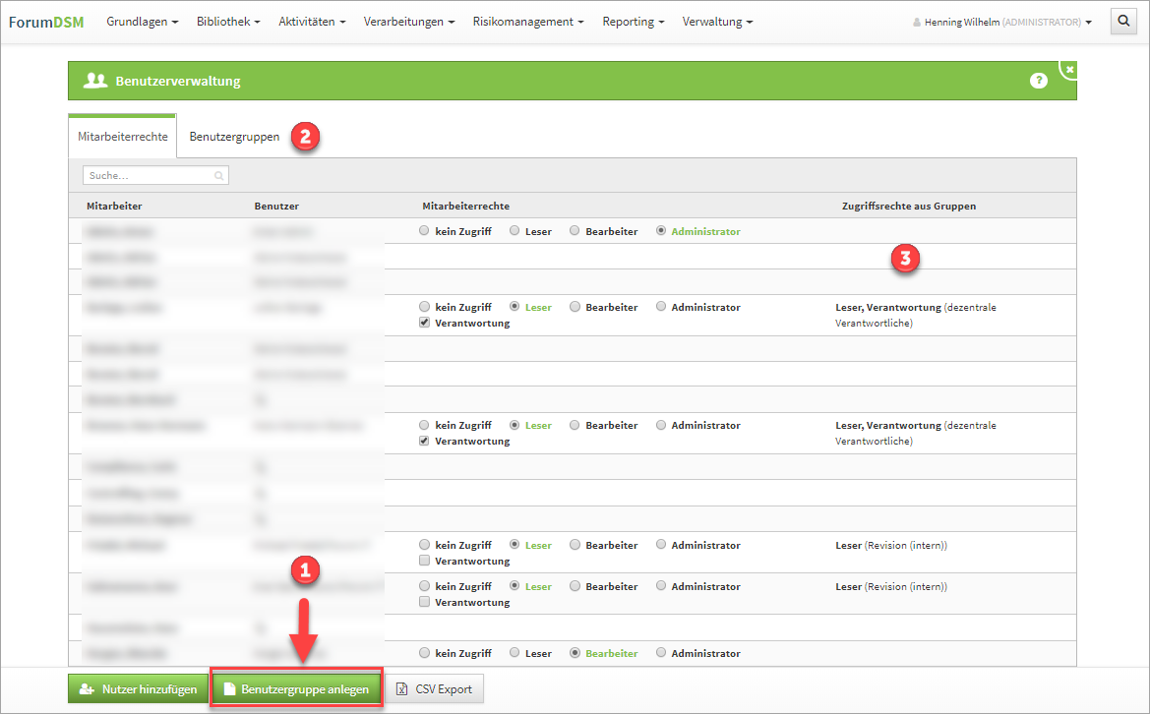The height and width of the screenshot is (714, 1150).
Task: Expand the Henning Wilhelm user menu
Action: tap(1001, 22)
